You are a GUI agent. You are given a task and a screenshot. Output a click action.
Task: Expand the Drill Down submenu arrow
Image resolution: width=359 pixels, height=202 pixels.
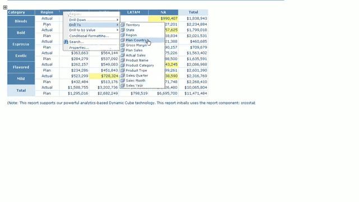117,20
